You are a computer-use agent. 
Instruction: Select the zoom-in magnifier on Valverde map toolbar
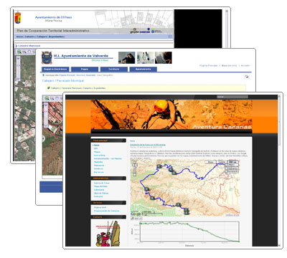[x=47, y=98]
